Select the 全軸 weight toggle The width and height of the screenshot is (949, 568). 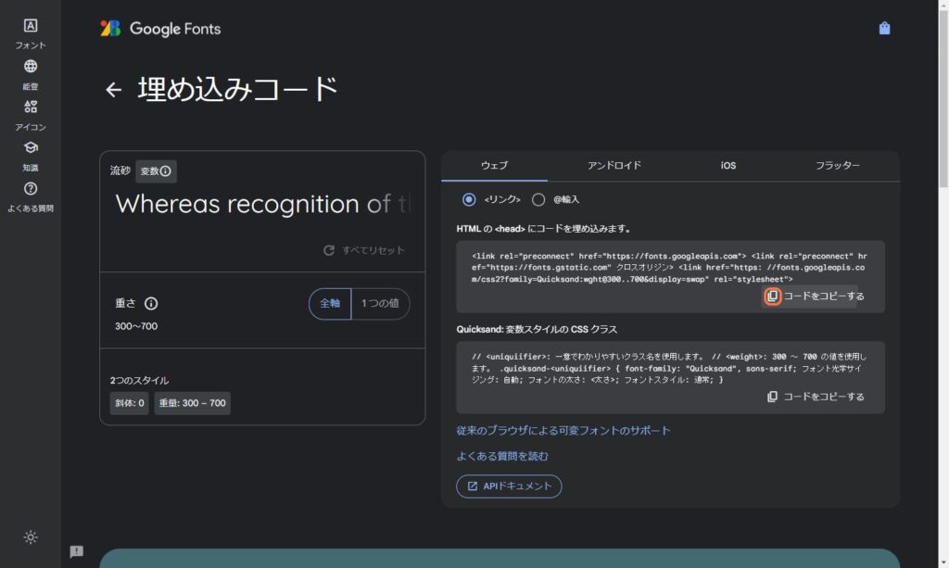[330, 304]
